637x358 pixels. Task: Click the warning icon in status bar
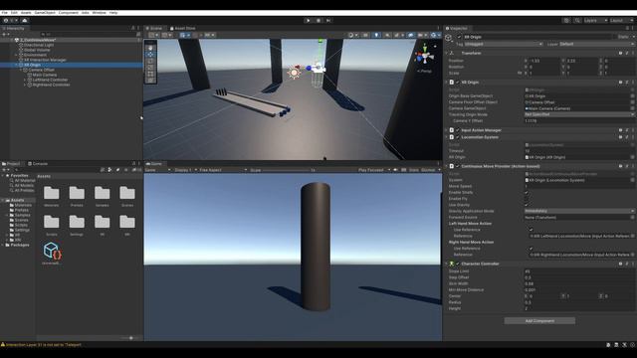3,345
